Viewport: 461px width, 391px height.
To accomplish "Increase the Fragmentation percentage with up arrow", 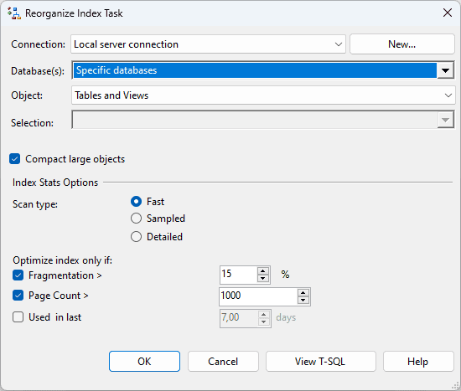I will pyautogui.click(x=263, y=271).
